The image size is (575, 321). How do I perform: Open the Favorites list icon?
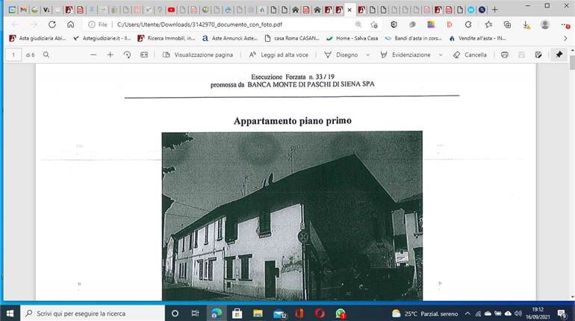(x=488, y=25)
